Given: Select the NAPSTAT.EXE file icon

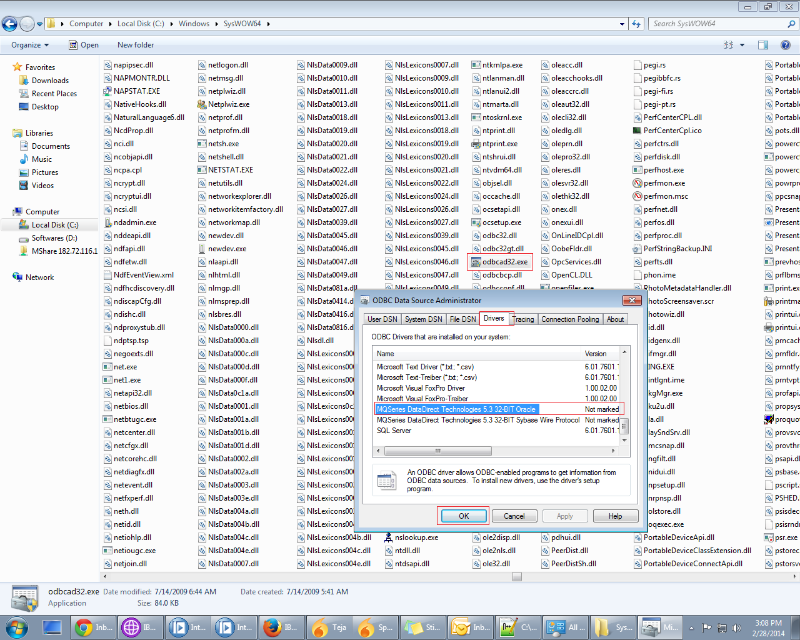Looking at the screenshot, I should coord(107,91).
